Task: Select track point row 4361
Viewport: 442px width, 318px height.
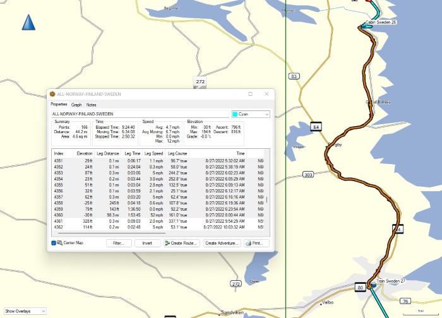Action: pos(158,221)
